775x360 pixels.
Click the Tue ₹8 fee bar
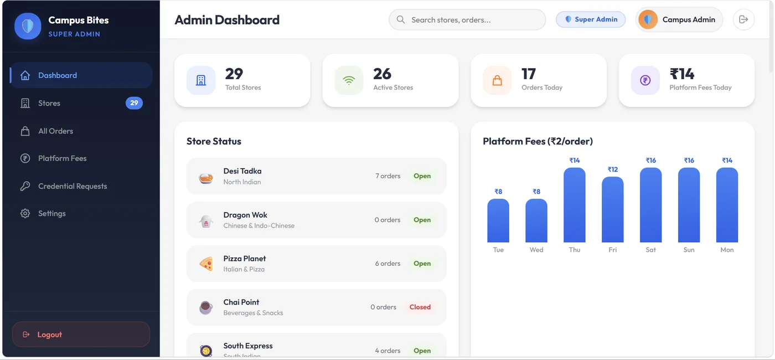tap(498, 220)
